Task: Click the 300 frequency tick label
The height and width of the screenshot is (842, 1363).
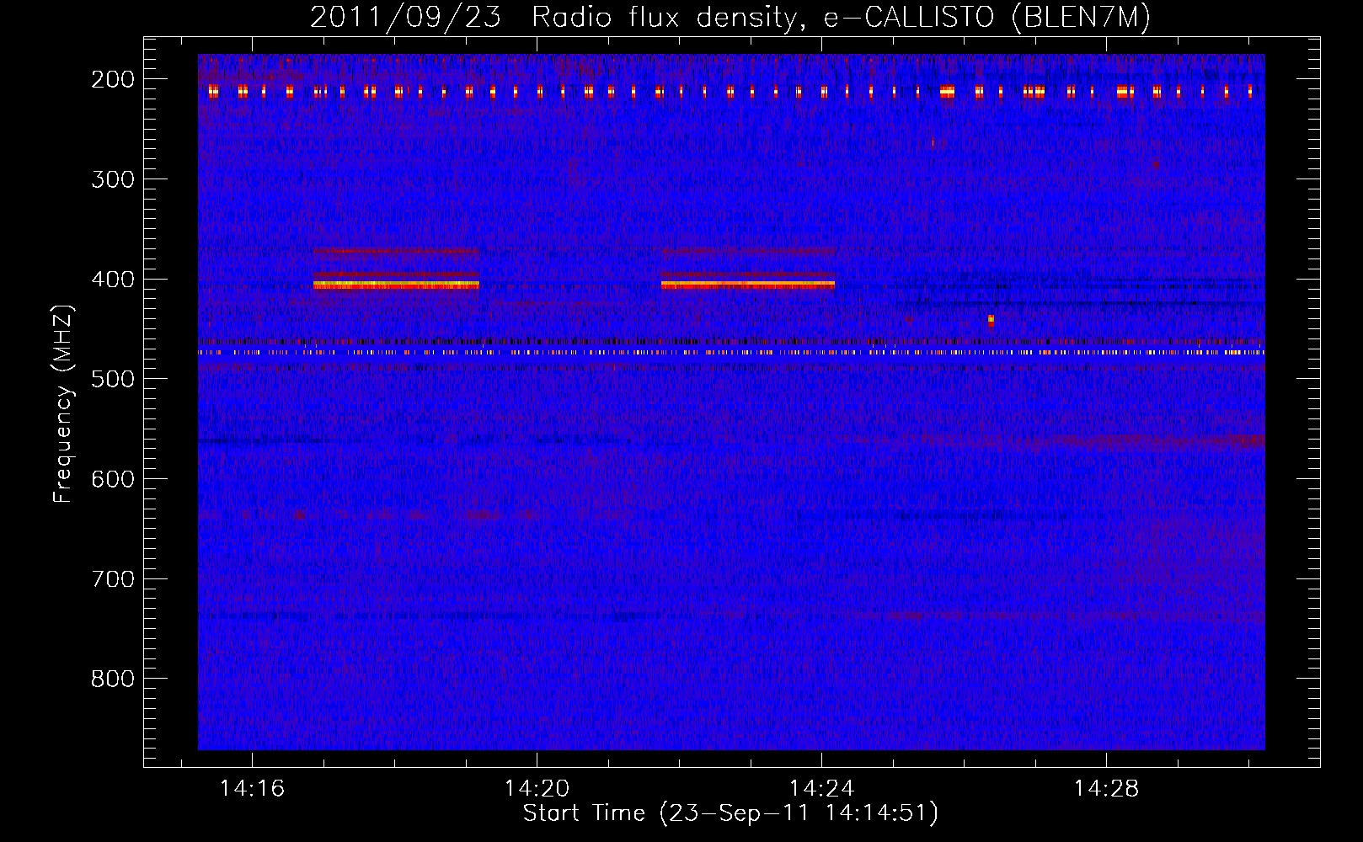Action: pos(113,179)
